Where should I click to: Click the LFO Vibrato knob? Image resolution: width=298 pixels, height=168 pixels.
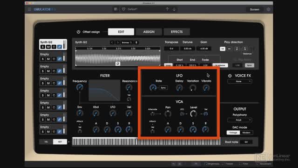[206, 88]
